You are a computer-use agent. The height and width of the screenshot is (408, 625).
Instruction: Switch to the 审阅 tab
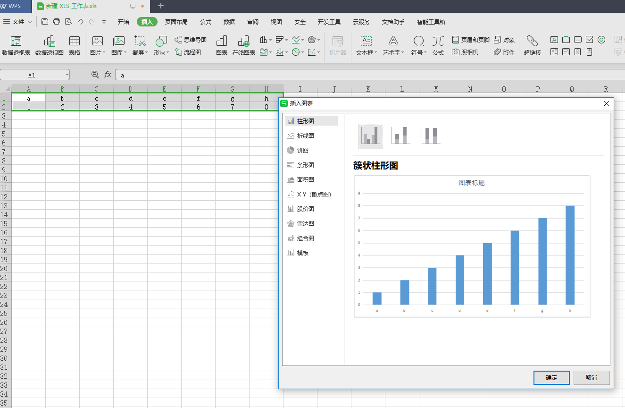click(x=253, y=22)
